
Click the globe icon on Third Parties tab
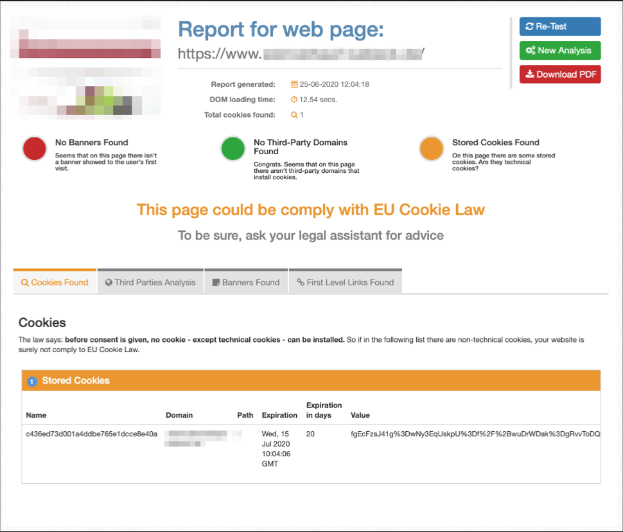pyautogui.click(x=109, y=282)
